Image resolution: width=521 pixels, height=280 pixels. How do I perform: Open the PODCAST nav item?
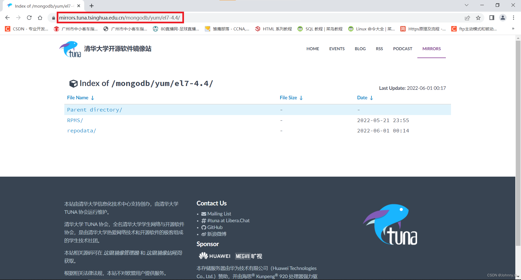pos(402,49)
